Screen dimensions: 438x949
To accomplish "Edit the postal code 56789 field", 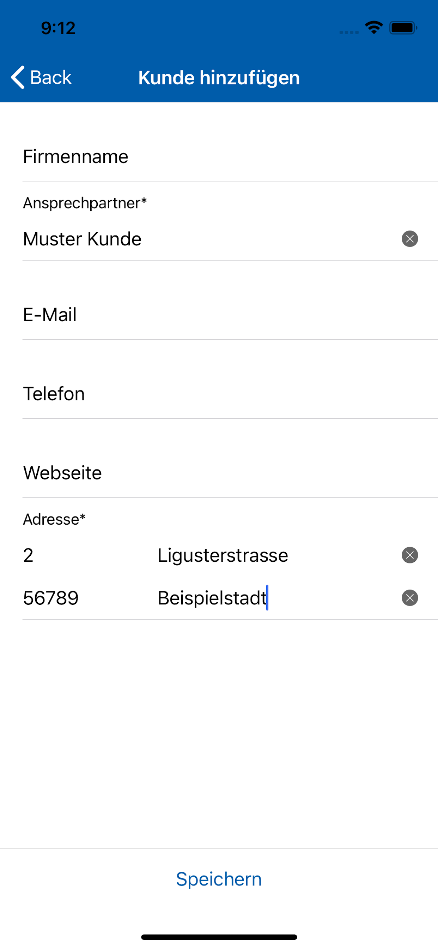I will [x=74, y=598].
